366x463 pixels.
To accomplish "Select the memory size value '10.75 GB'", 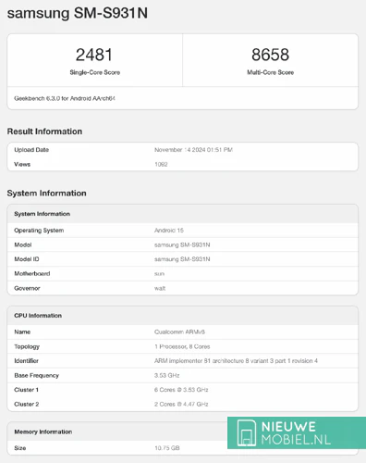I will pyautogui.click(x=167, y=448).
